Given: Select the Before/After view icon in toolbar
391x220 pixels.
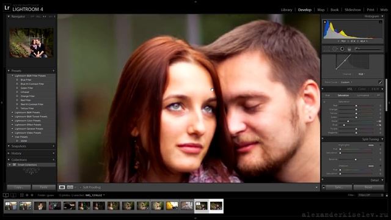Looking at the screenshot, I should pos(70,188).
